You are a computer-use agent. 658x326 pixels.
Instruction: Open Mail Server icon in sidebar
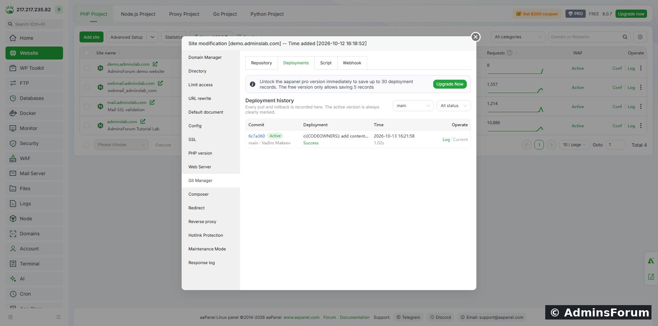[13, 173]
